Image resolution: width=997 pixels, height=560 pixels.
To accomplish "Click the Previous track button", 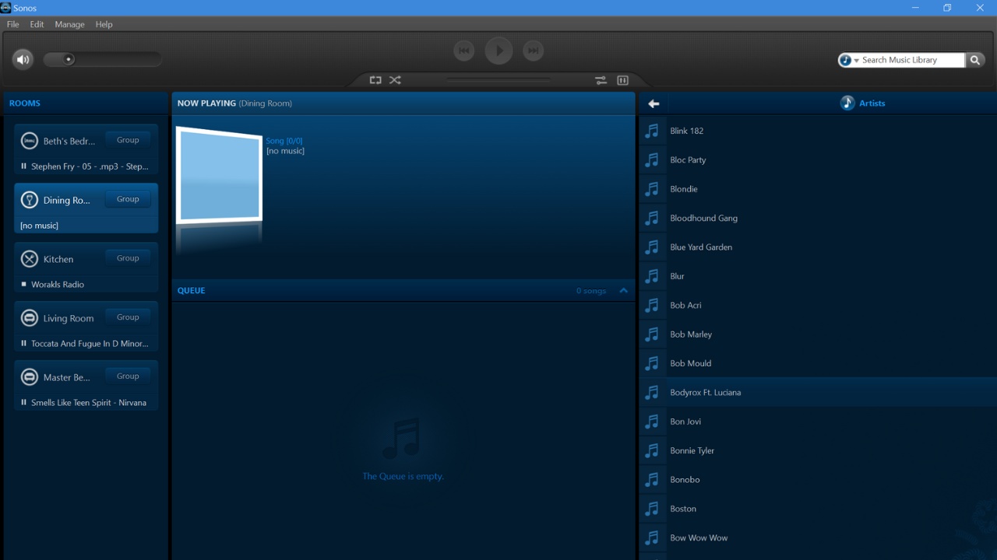I will click(464, 51).
